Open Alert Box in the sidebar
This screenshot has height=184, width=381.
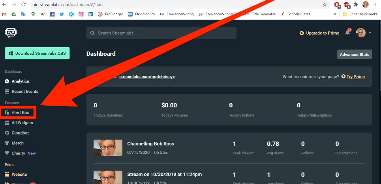coord(17,112)
